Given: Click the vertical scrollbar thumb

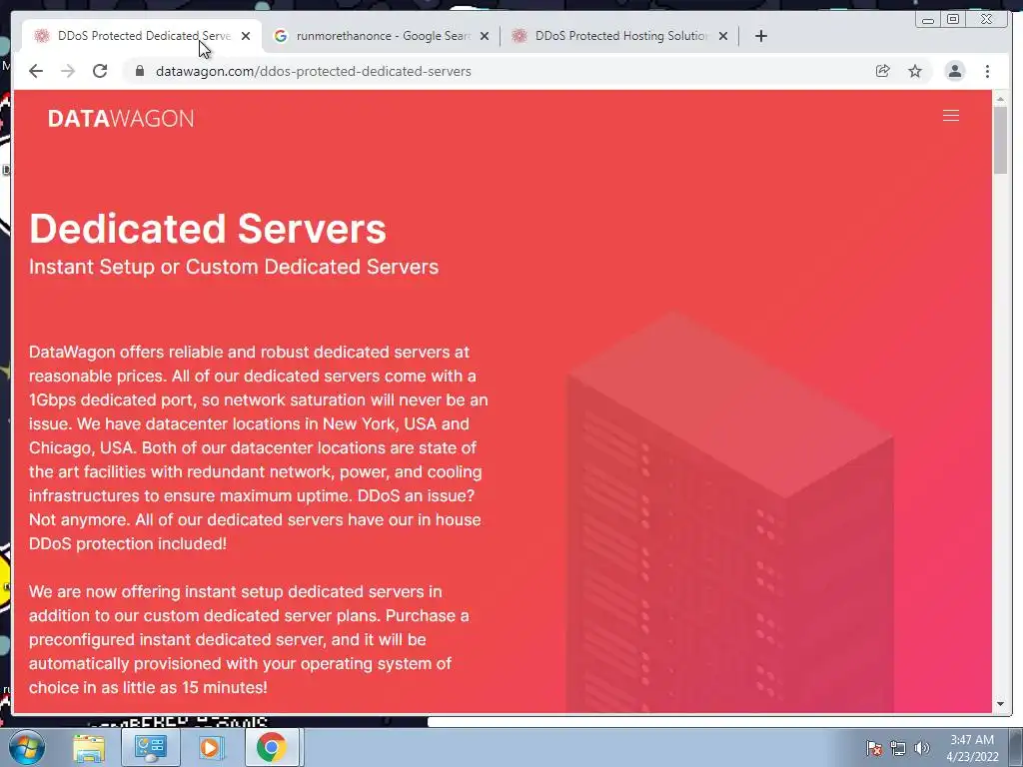Looking at the screenshot, I should pyautogui.click(x=1000, y=140).
